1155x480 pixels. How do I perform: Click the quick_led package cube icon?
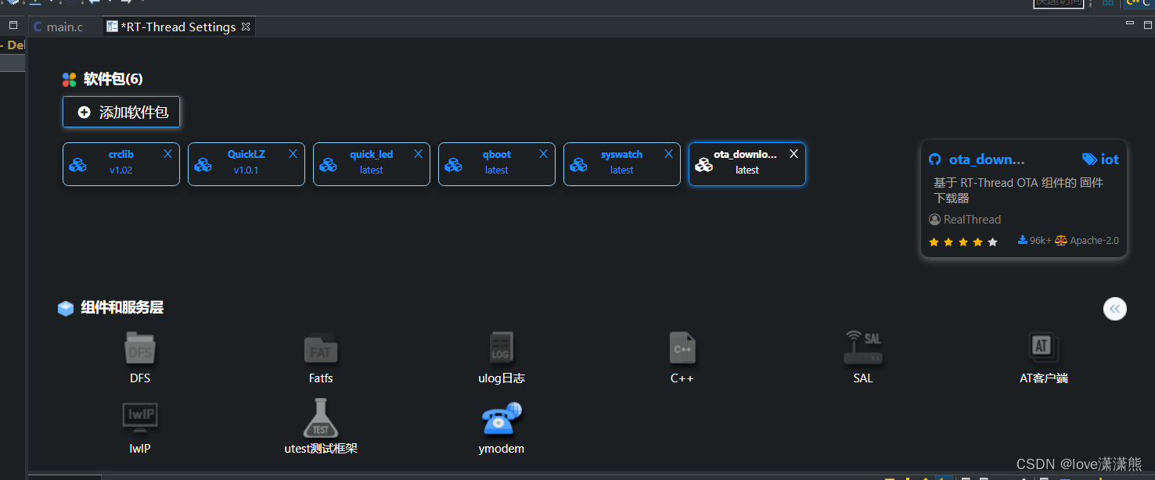click(x=328, y=165)
